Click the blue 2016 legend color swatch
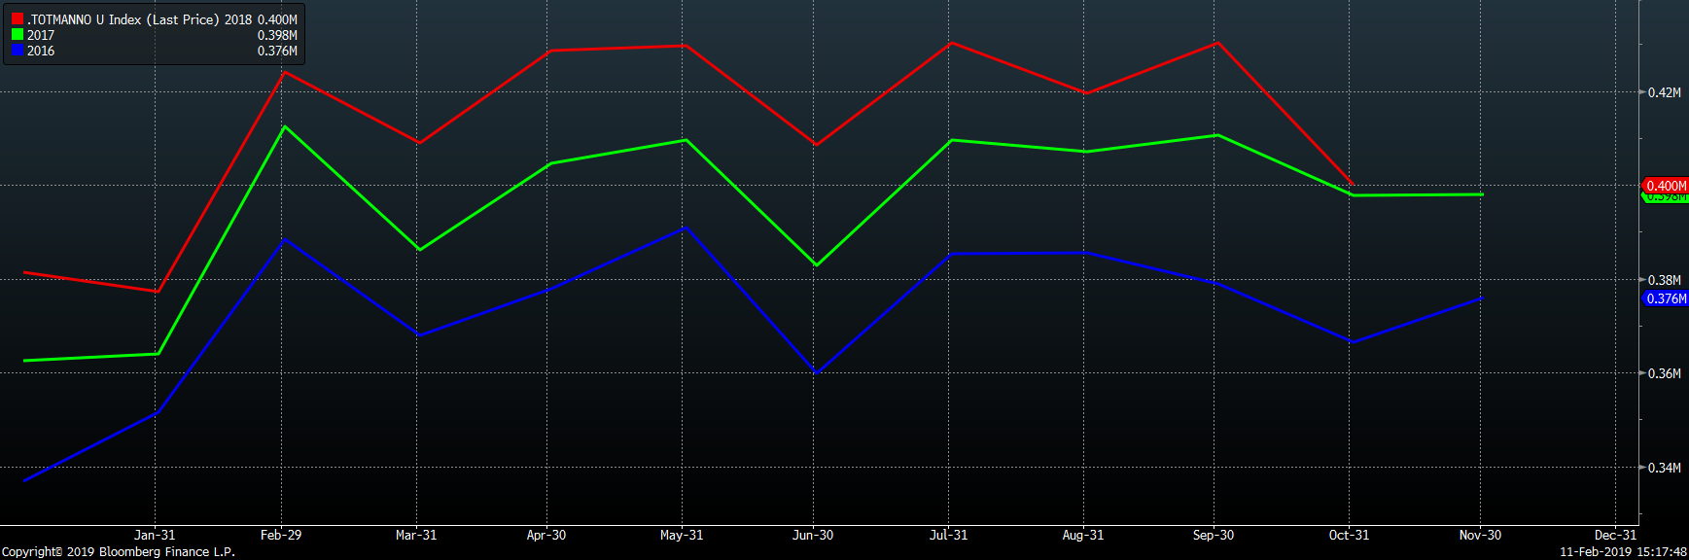 click(17, 51)
